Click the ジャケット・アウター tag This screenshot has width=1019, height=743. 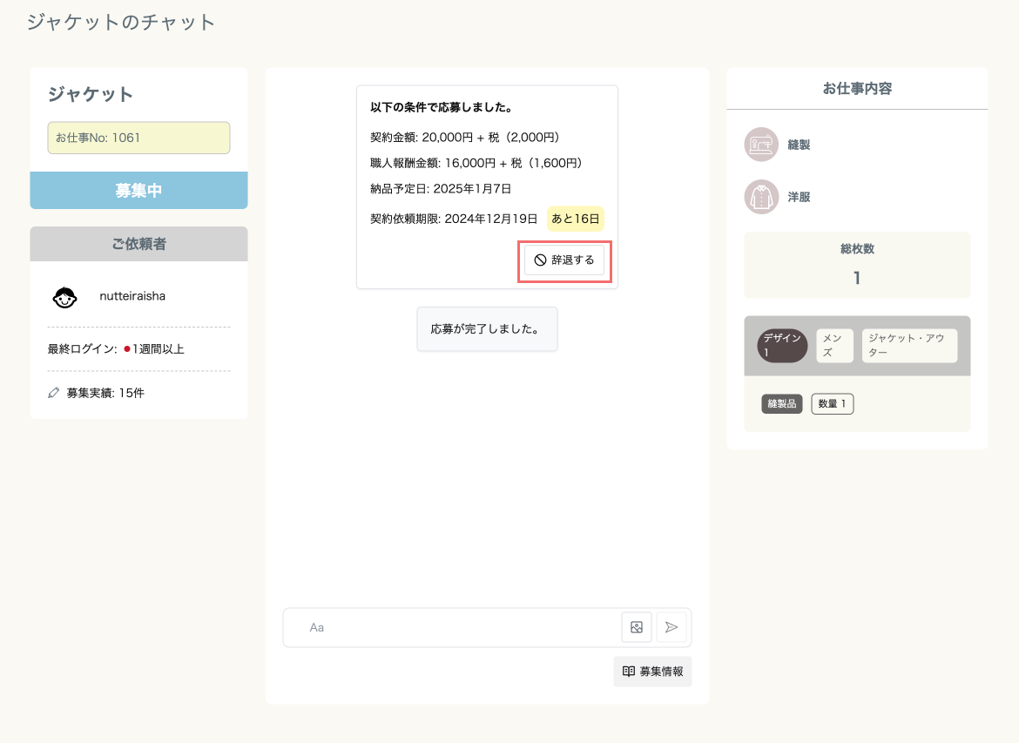[x=909, y=345]
